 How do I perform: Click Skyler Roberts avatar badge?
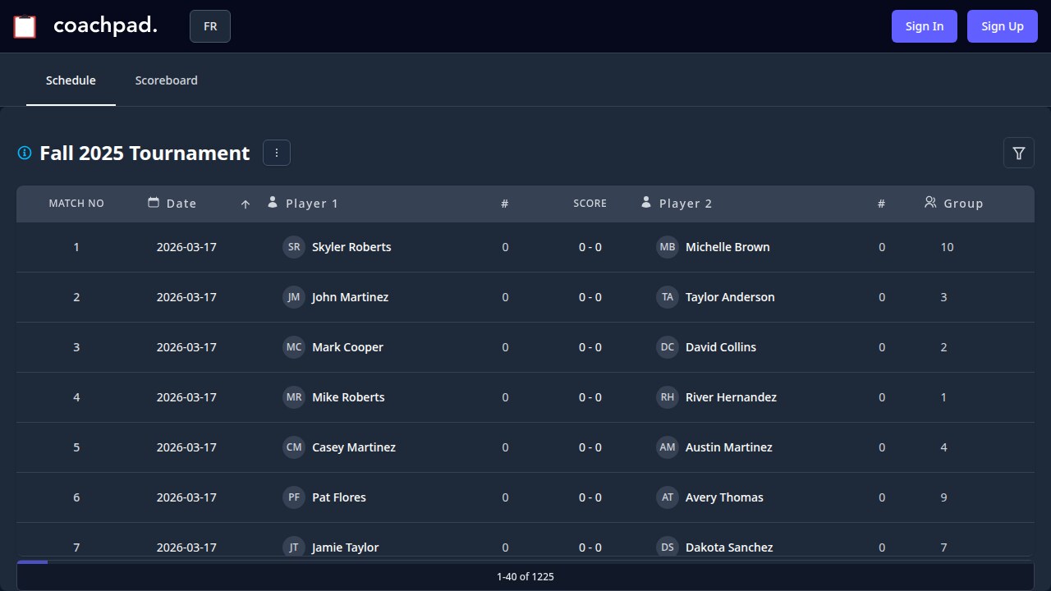coord(294,247)
